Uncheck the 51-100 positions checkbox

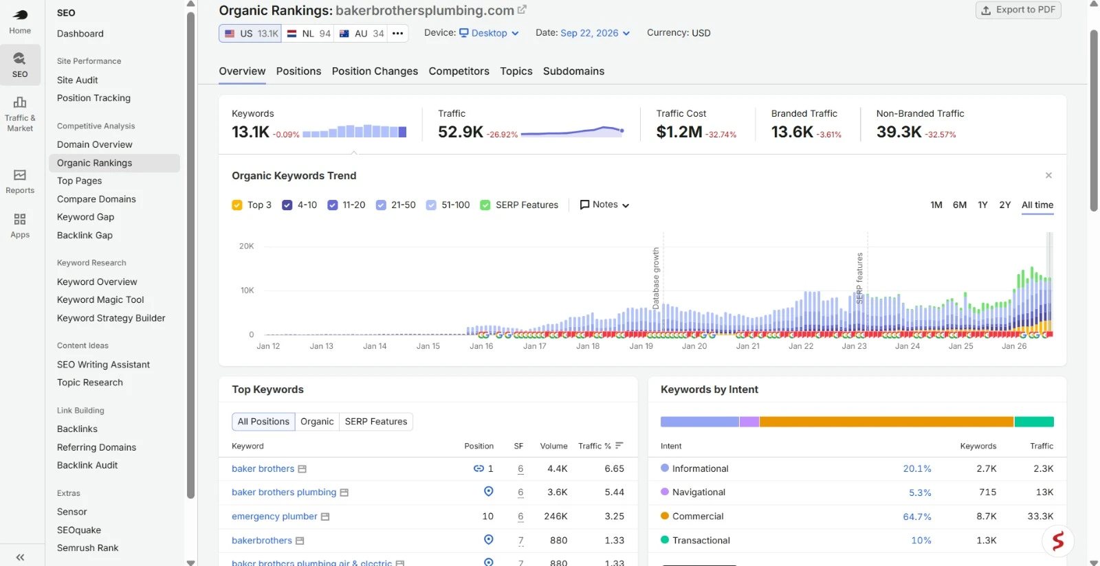point(431,205)
